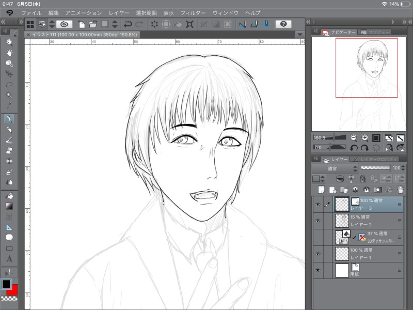The width and height of the screenshot is (413, 310).
Task: Choose the Eraser tool
Action: 9,151
